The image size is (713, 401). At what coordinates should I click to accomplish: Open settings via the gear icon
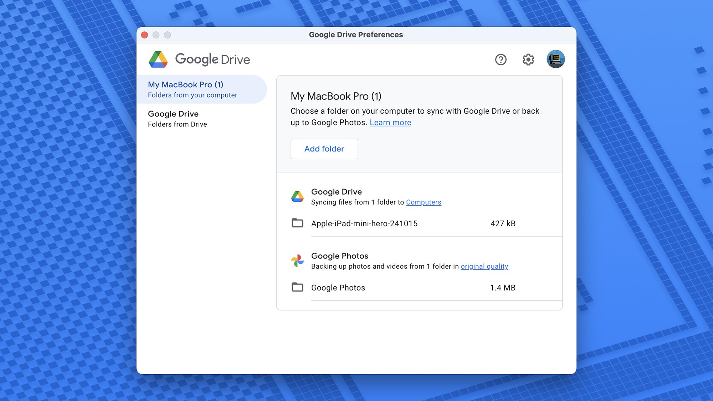click(528, 60)
